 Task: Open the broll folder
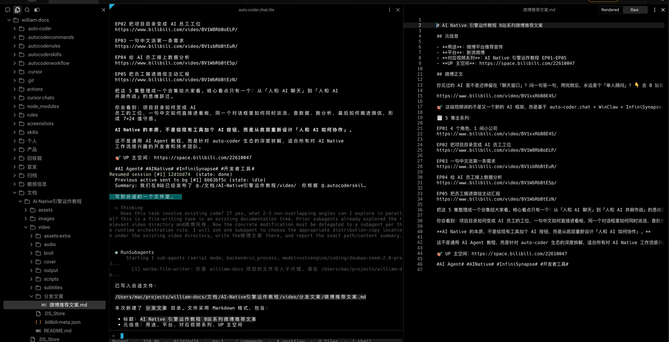(54, 253)
